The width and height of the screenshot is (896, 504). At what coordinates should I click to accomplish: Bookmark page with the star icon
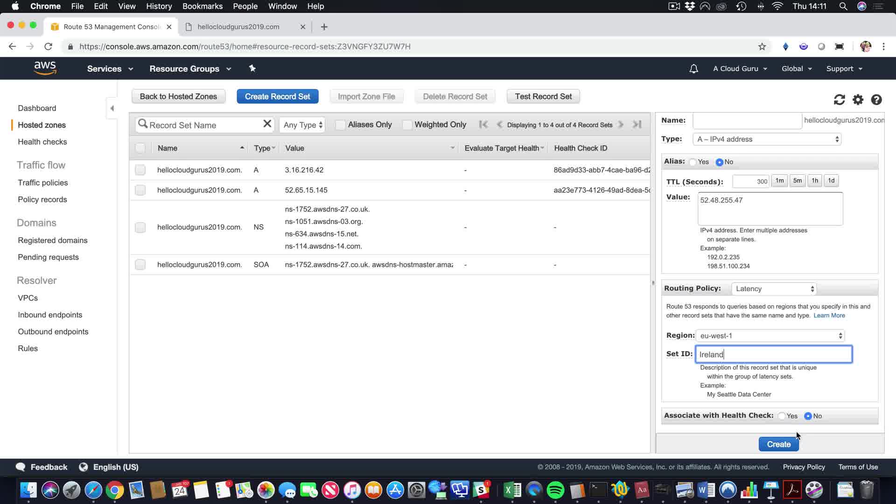[762, 46]
